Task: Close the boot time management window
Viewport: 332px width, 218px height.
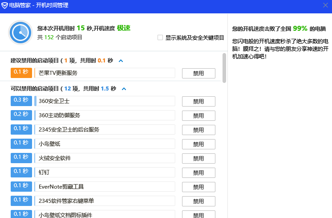Action: click(325, 5)
